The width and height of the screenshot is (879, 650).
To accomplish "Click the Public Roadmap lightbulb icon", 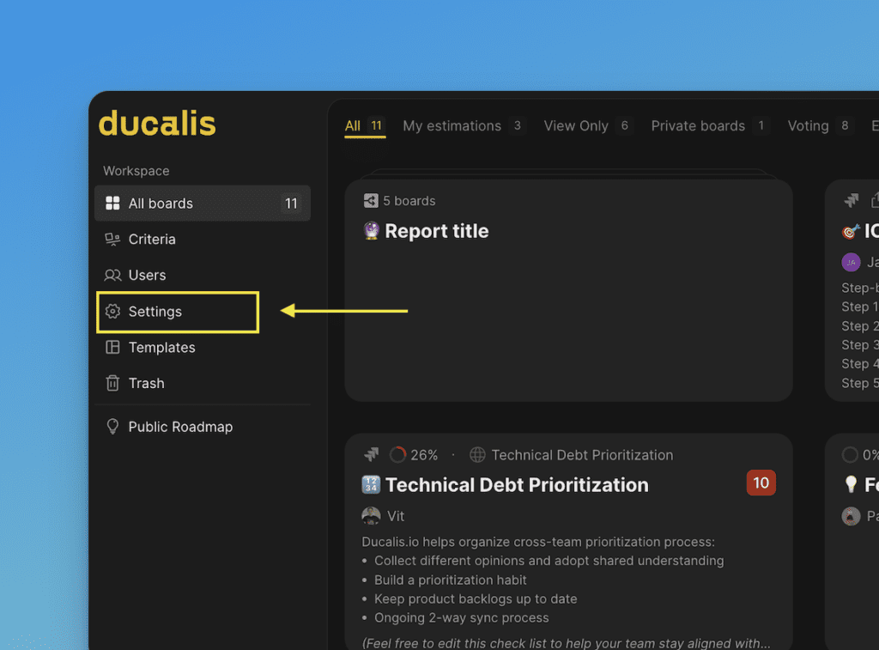I will point(112,427).
